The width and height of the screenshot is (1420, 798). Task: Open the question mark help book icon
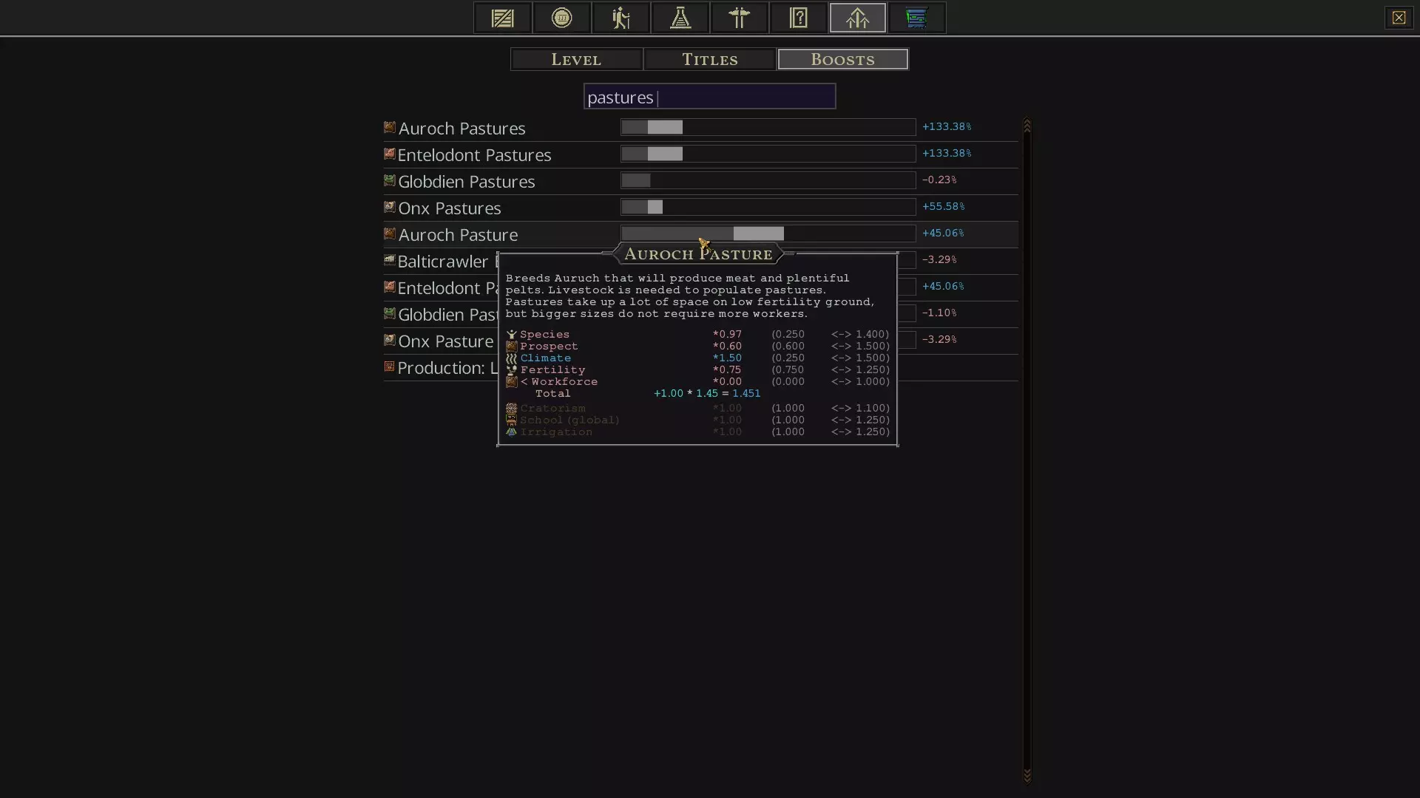798,18
